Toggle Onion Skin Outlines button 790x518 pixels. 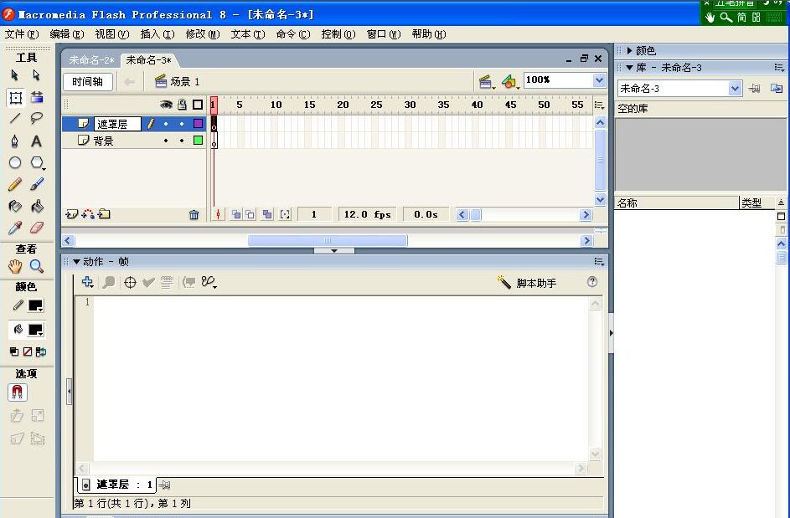(250, 215)
